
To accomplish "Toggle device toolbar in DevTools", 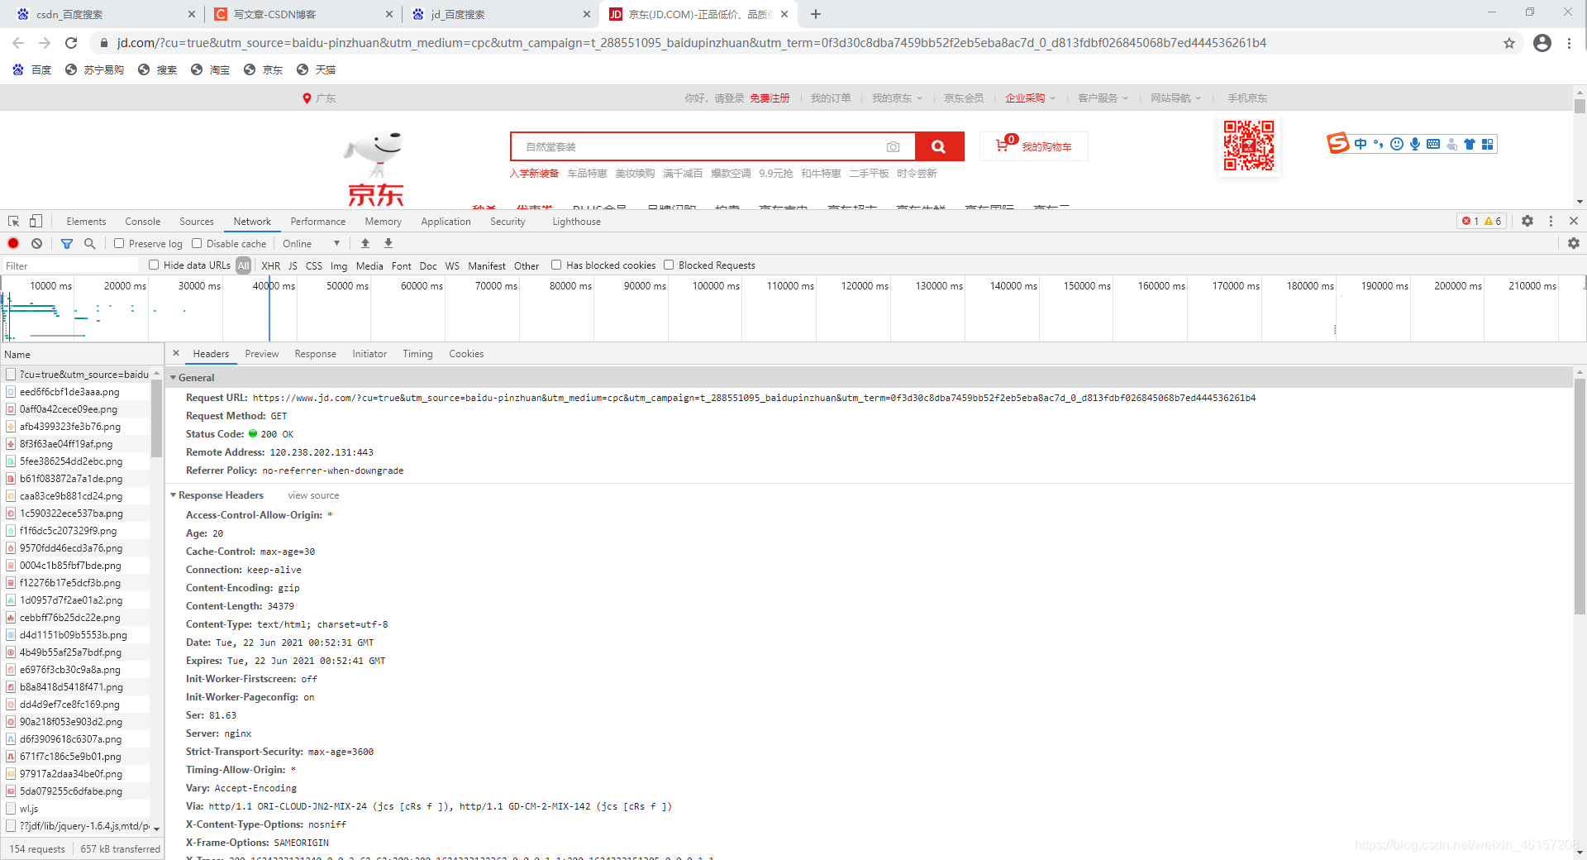I will pyautogui.click(x=36, y=221).
